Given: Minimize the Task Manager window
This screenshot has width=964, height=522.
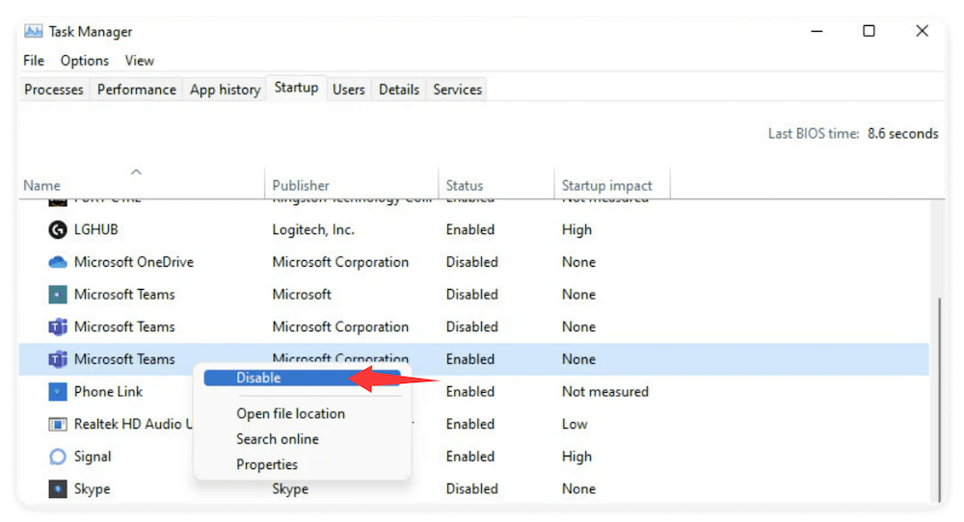Looking at the screenshot, I should pyautogui.click(x=817, y=32).
